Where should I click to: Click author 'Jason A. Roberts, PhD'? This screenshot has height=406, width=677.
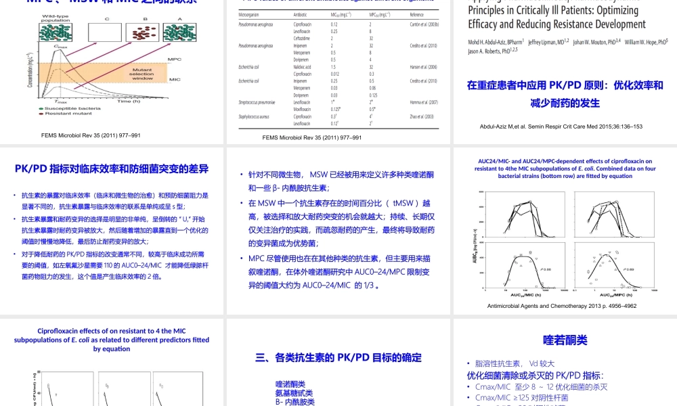click(x=492, y=51)
